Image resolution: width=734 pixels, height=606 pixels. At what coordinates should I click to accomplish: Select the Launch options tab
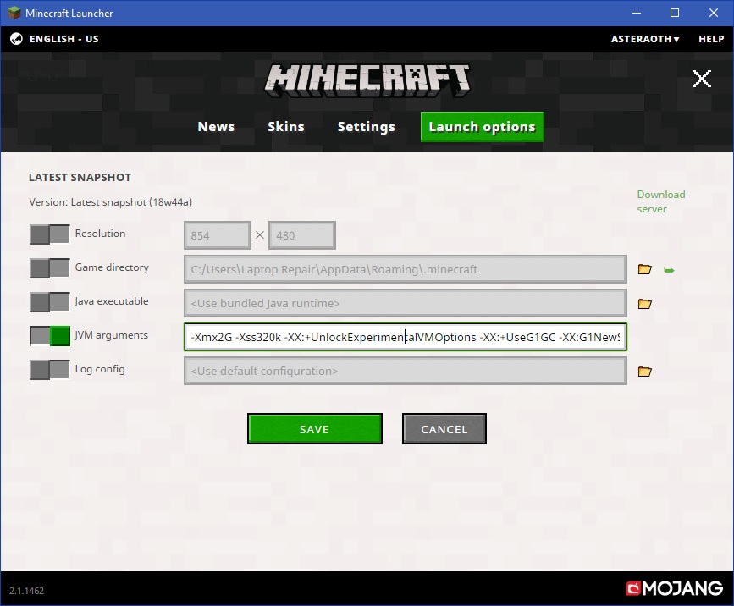tap(483, 127)
